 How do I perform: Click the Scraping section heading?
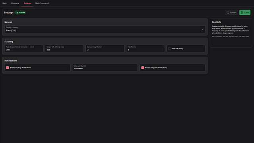coord(9,41)
